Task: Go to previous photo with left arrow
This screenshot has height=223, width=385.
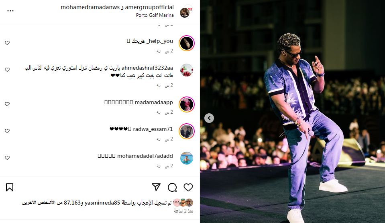Action: click(209, 118)
